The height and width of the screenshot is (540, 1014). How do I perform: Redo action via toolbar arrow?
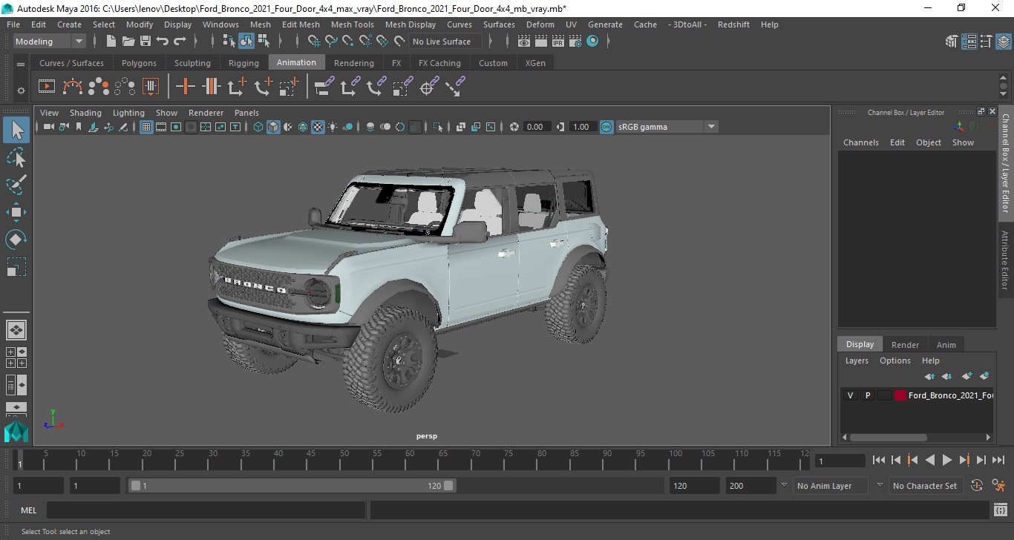coord(180,42)
